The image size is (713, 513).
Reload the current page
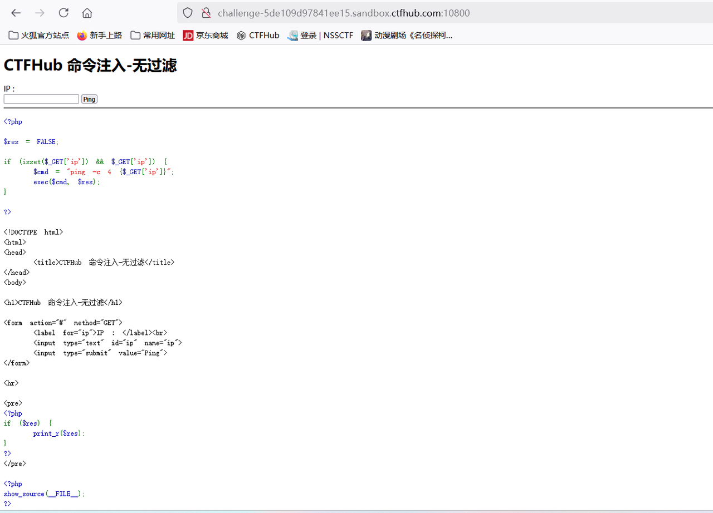click(x=64, y=13)
